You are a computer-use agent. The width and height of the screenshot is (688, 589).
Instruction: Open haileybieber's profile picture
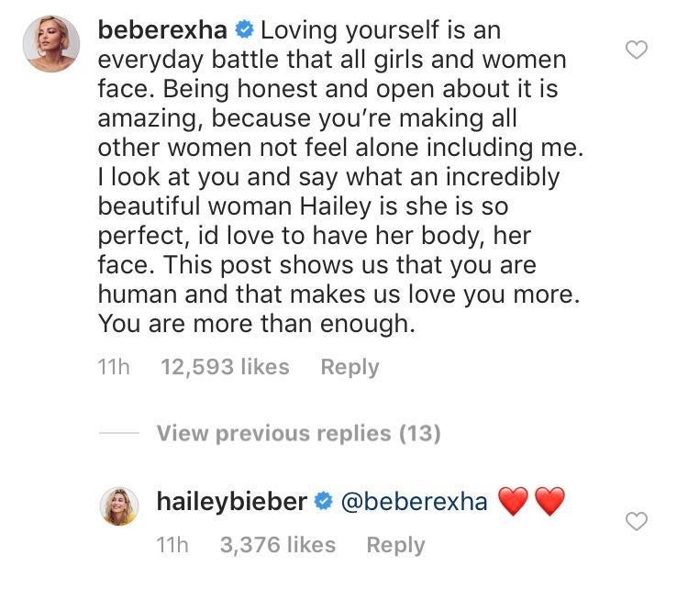119,506
